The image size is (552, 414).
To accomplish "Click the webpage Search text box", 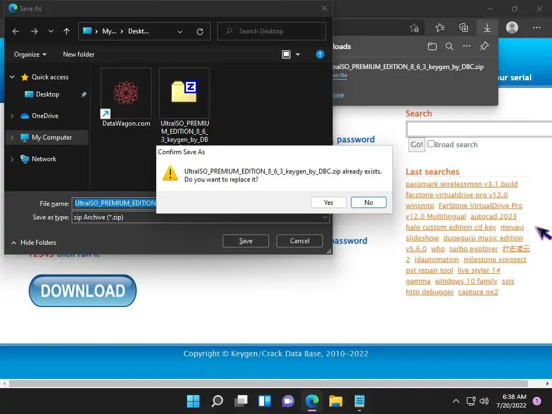I will (479, 129).
